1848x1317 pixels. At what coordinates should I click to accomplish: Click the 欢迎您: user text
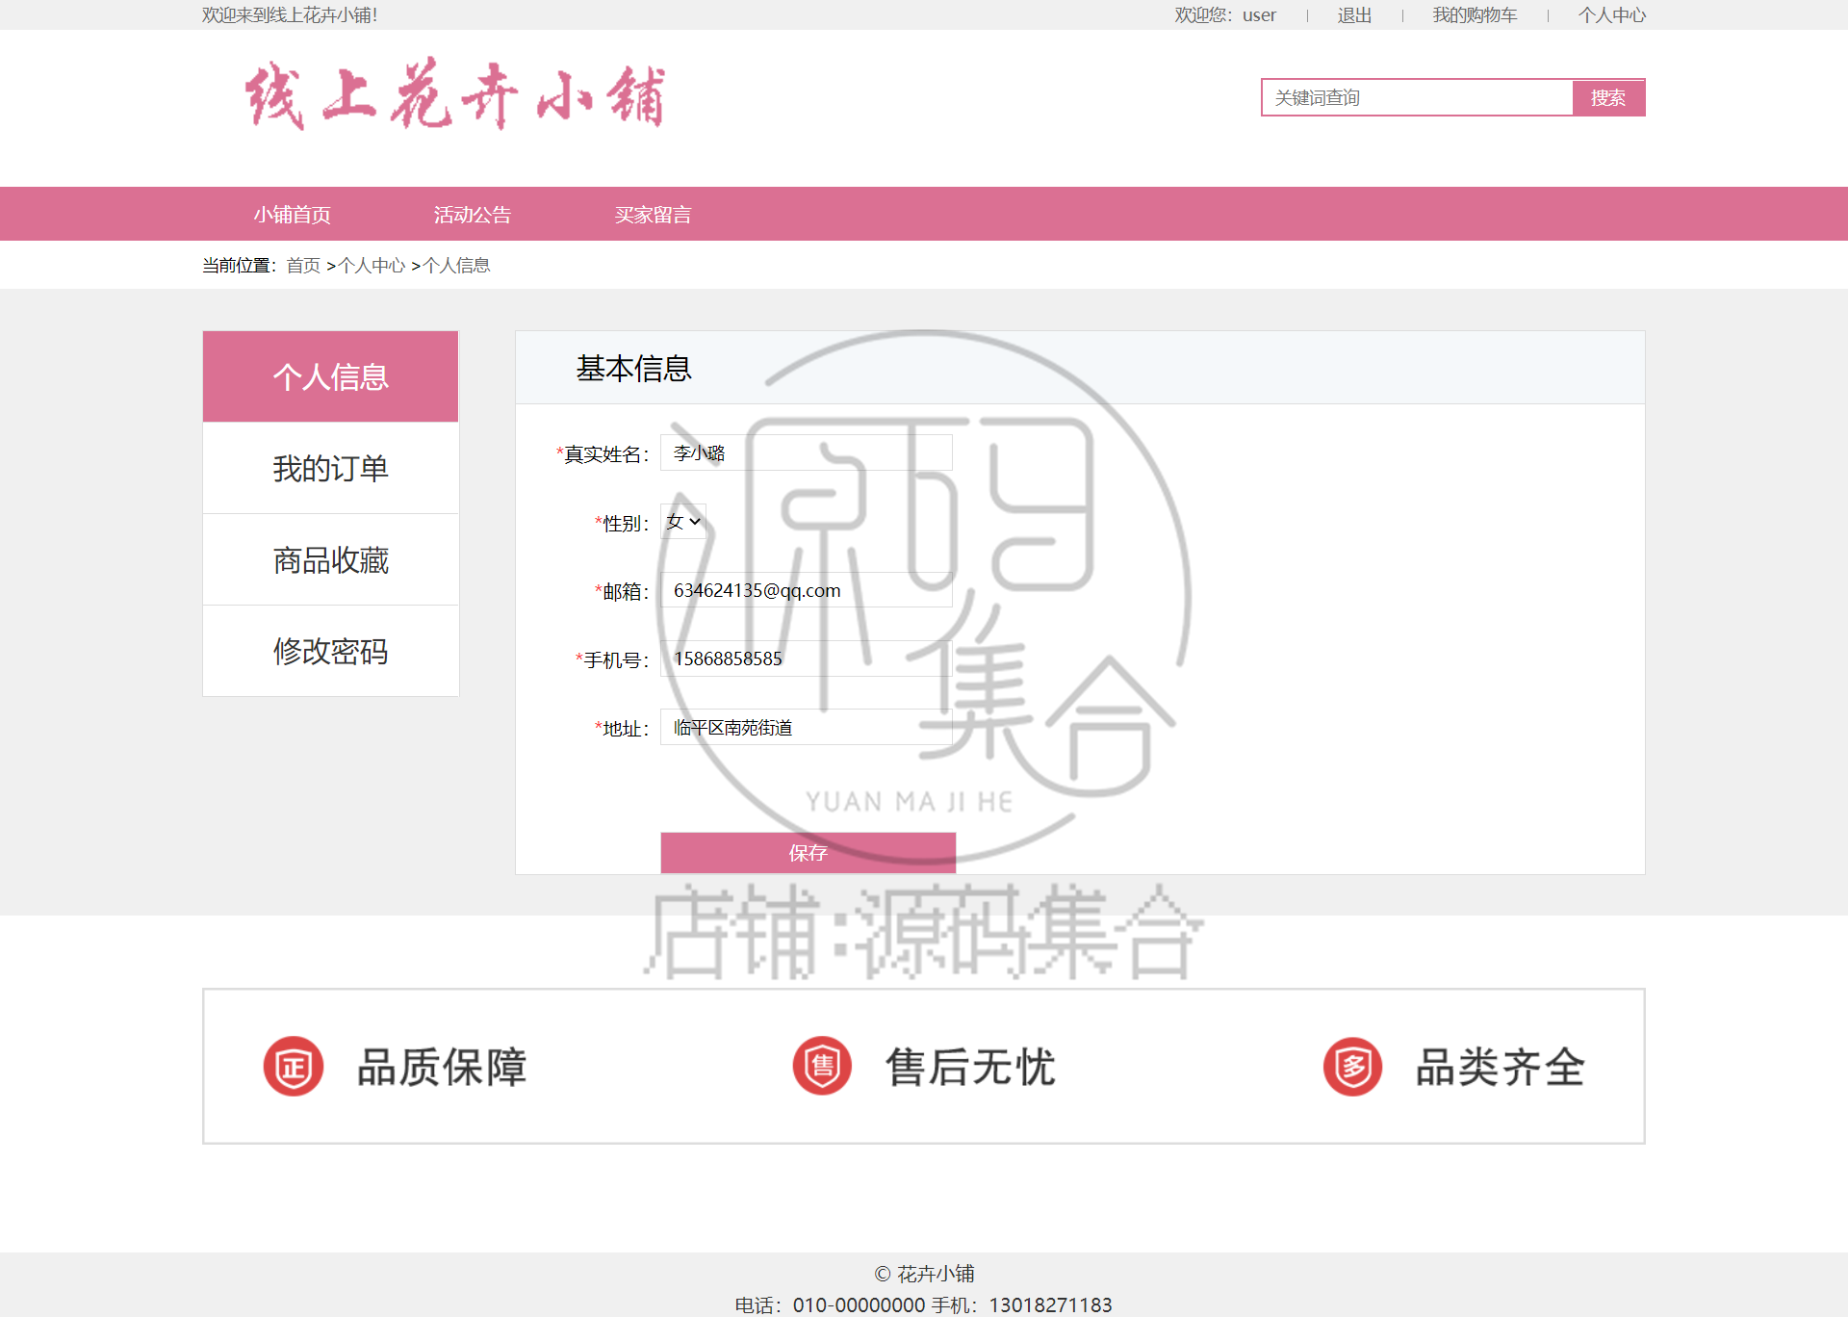click(x=1225, y=15)
